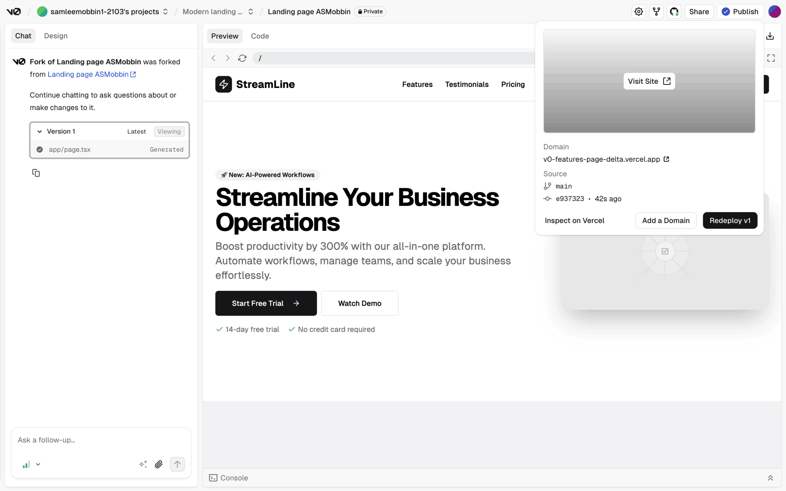Click the fork branch icon

tap(656, 12)
